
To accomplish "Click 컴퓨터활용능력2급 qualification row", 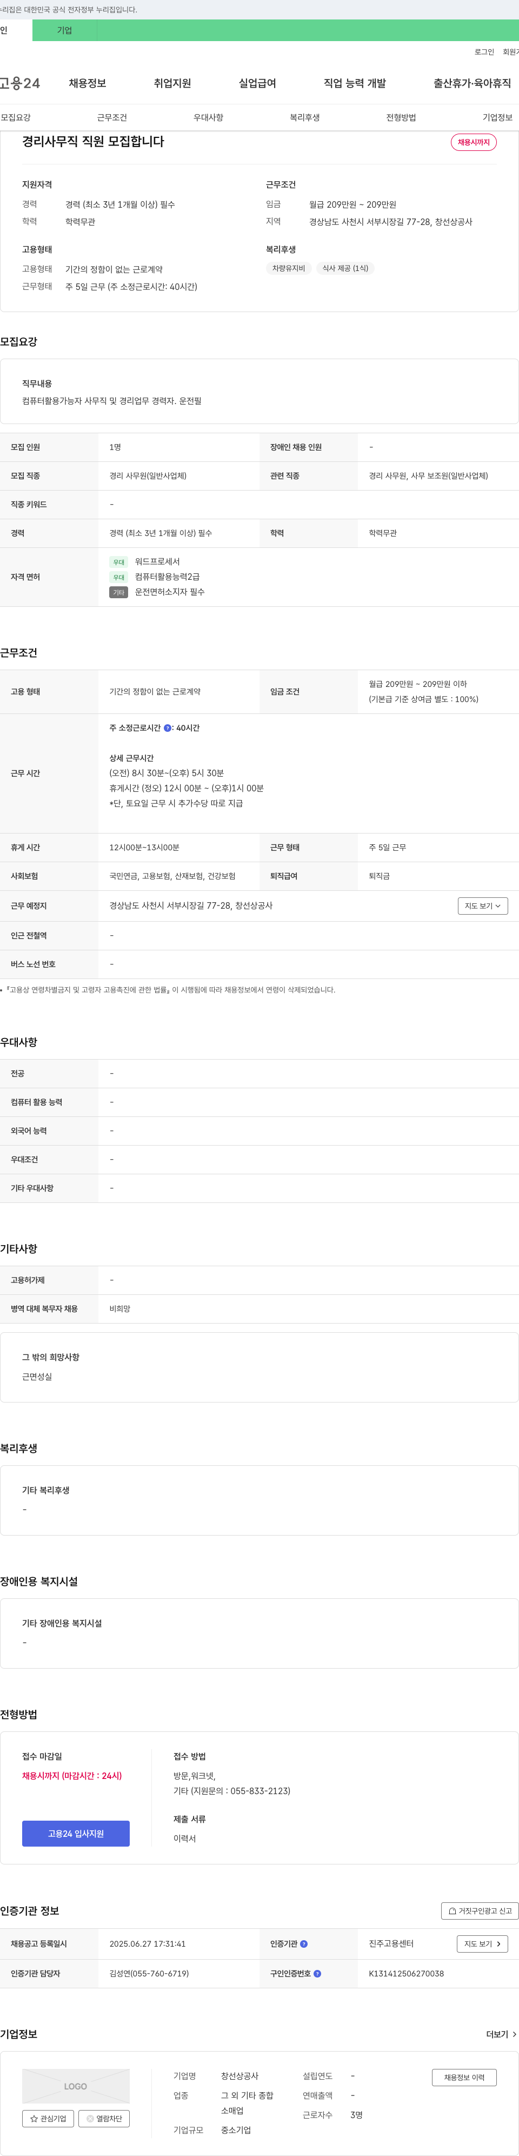I will pos(168,577).
